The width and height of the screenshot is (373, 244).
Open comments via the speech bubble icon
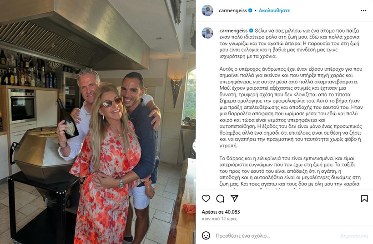(x=220, y=199)
